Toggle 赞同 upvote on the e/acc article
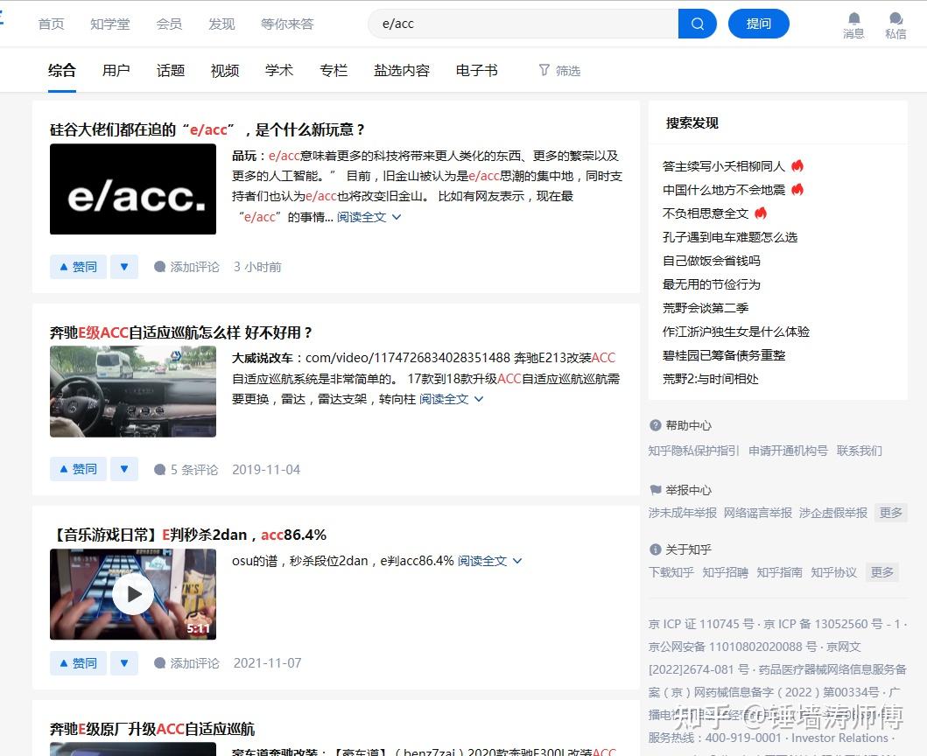 click(x=77, y=267)
